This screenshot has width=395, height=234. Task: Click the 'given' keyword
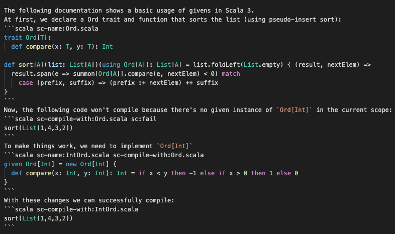point(13,164)
